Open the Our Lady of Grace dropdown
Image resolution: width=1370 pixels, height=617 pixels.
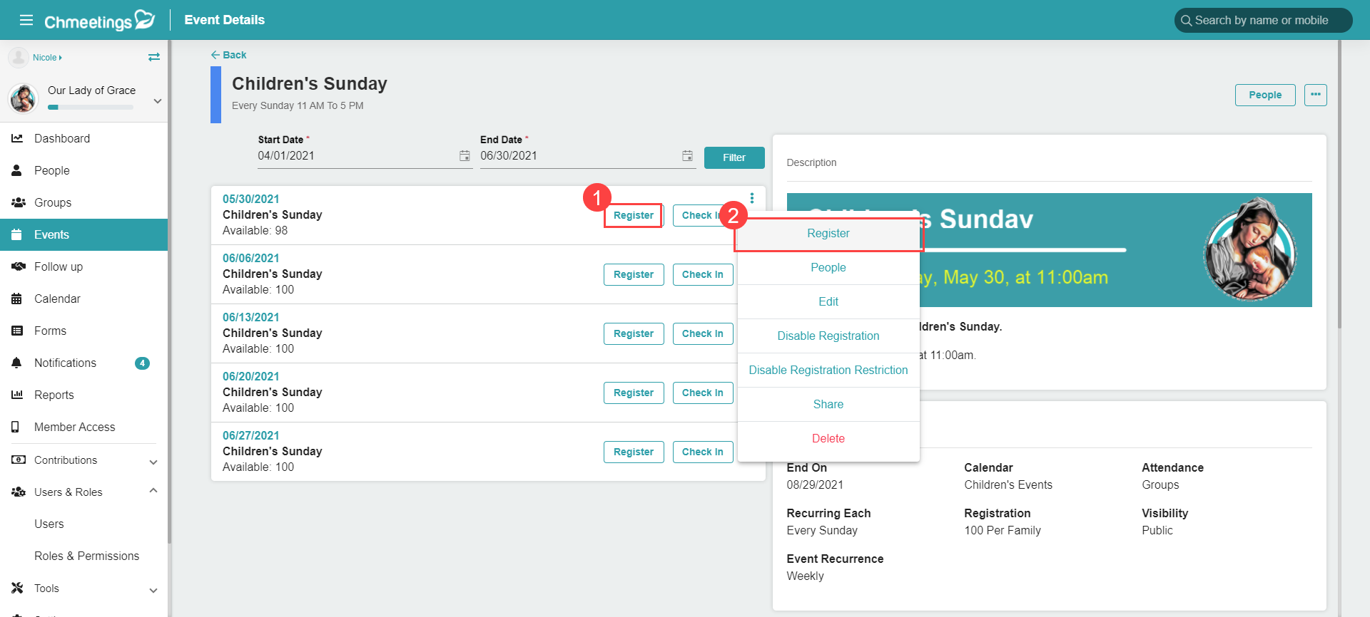(x=158, y=101)
